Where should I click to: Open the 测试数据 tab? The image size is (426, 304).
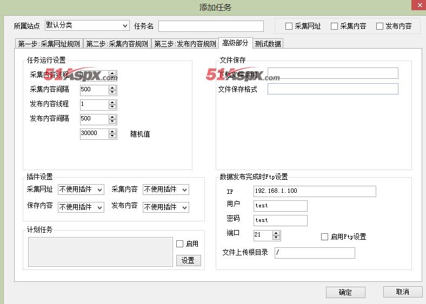268,44
